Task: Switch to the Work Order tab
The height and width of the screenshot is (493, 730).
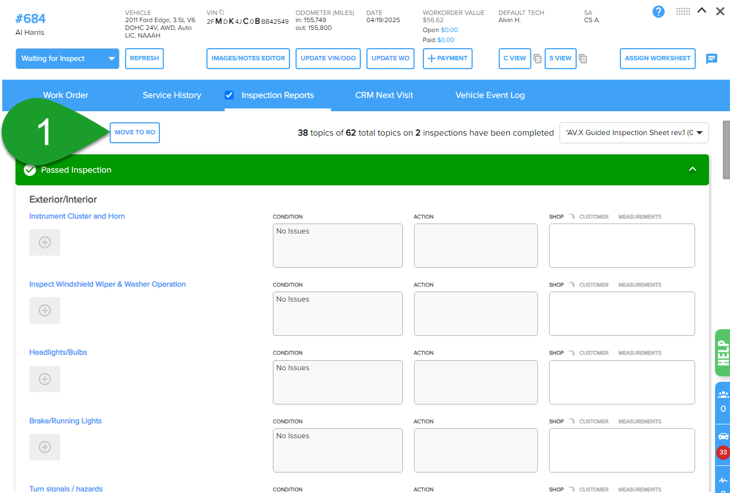Action: 66,95
